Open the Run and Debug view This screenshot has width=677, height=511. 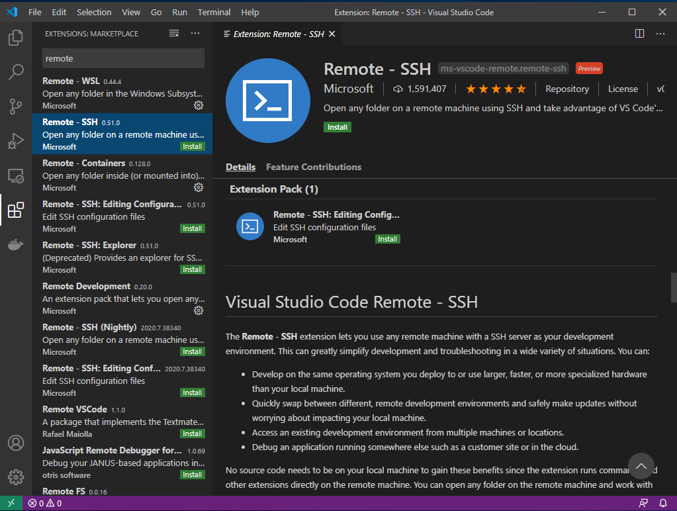pyautogui.click(x=15, y=141)
